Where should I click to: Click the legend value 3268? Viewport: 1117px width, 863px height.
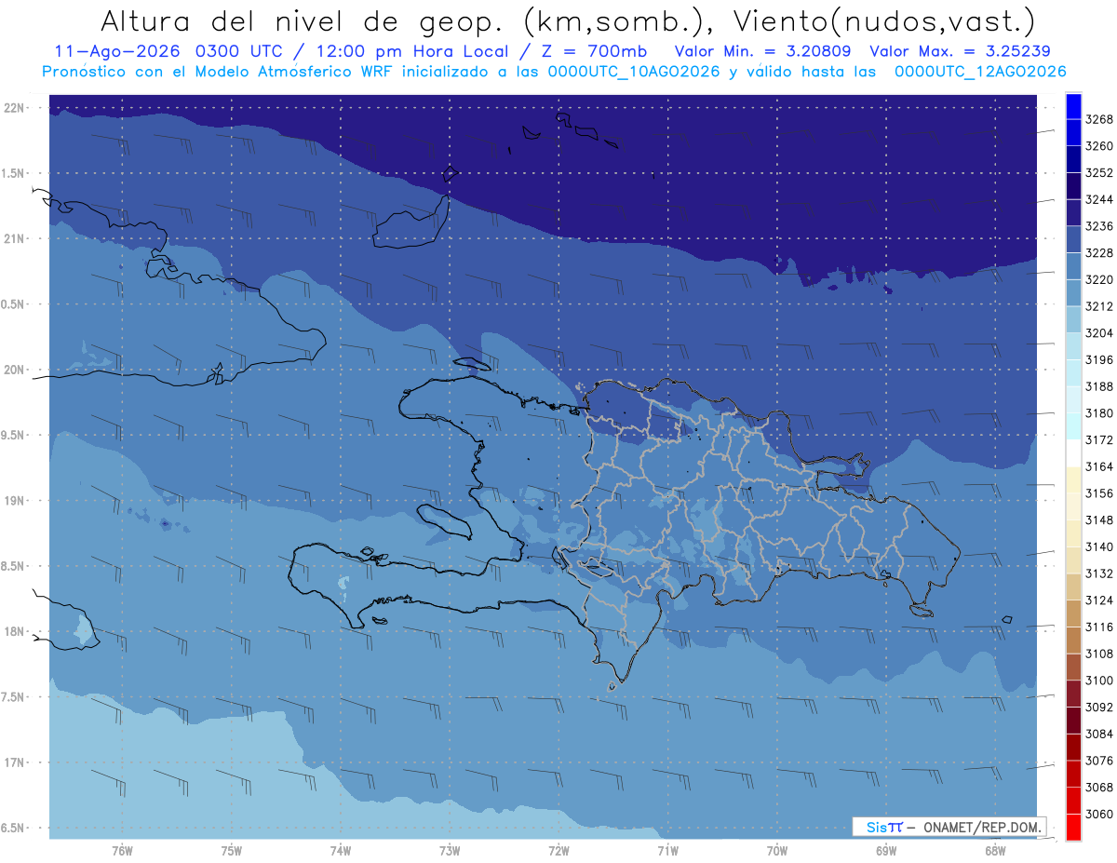[1099, 119]
